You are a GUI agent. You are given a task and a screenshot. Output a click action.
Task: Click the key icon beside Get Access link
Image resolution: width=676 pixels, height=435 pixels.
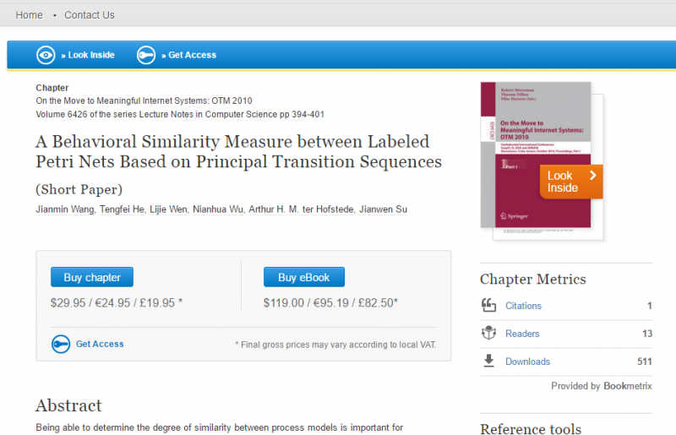pyautogui.click(x=60, y=344)
